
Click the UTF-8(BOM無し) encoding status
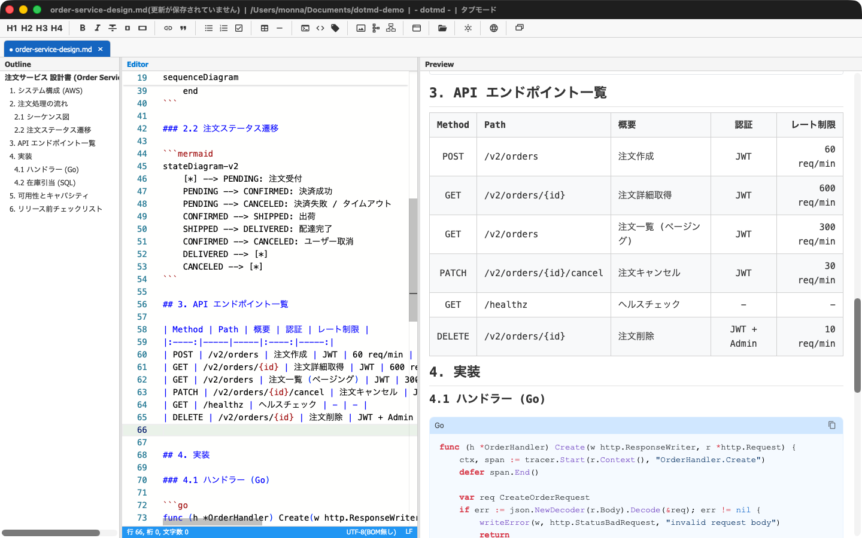[371, 532]
